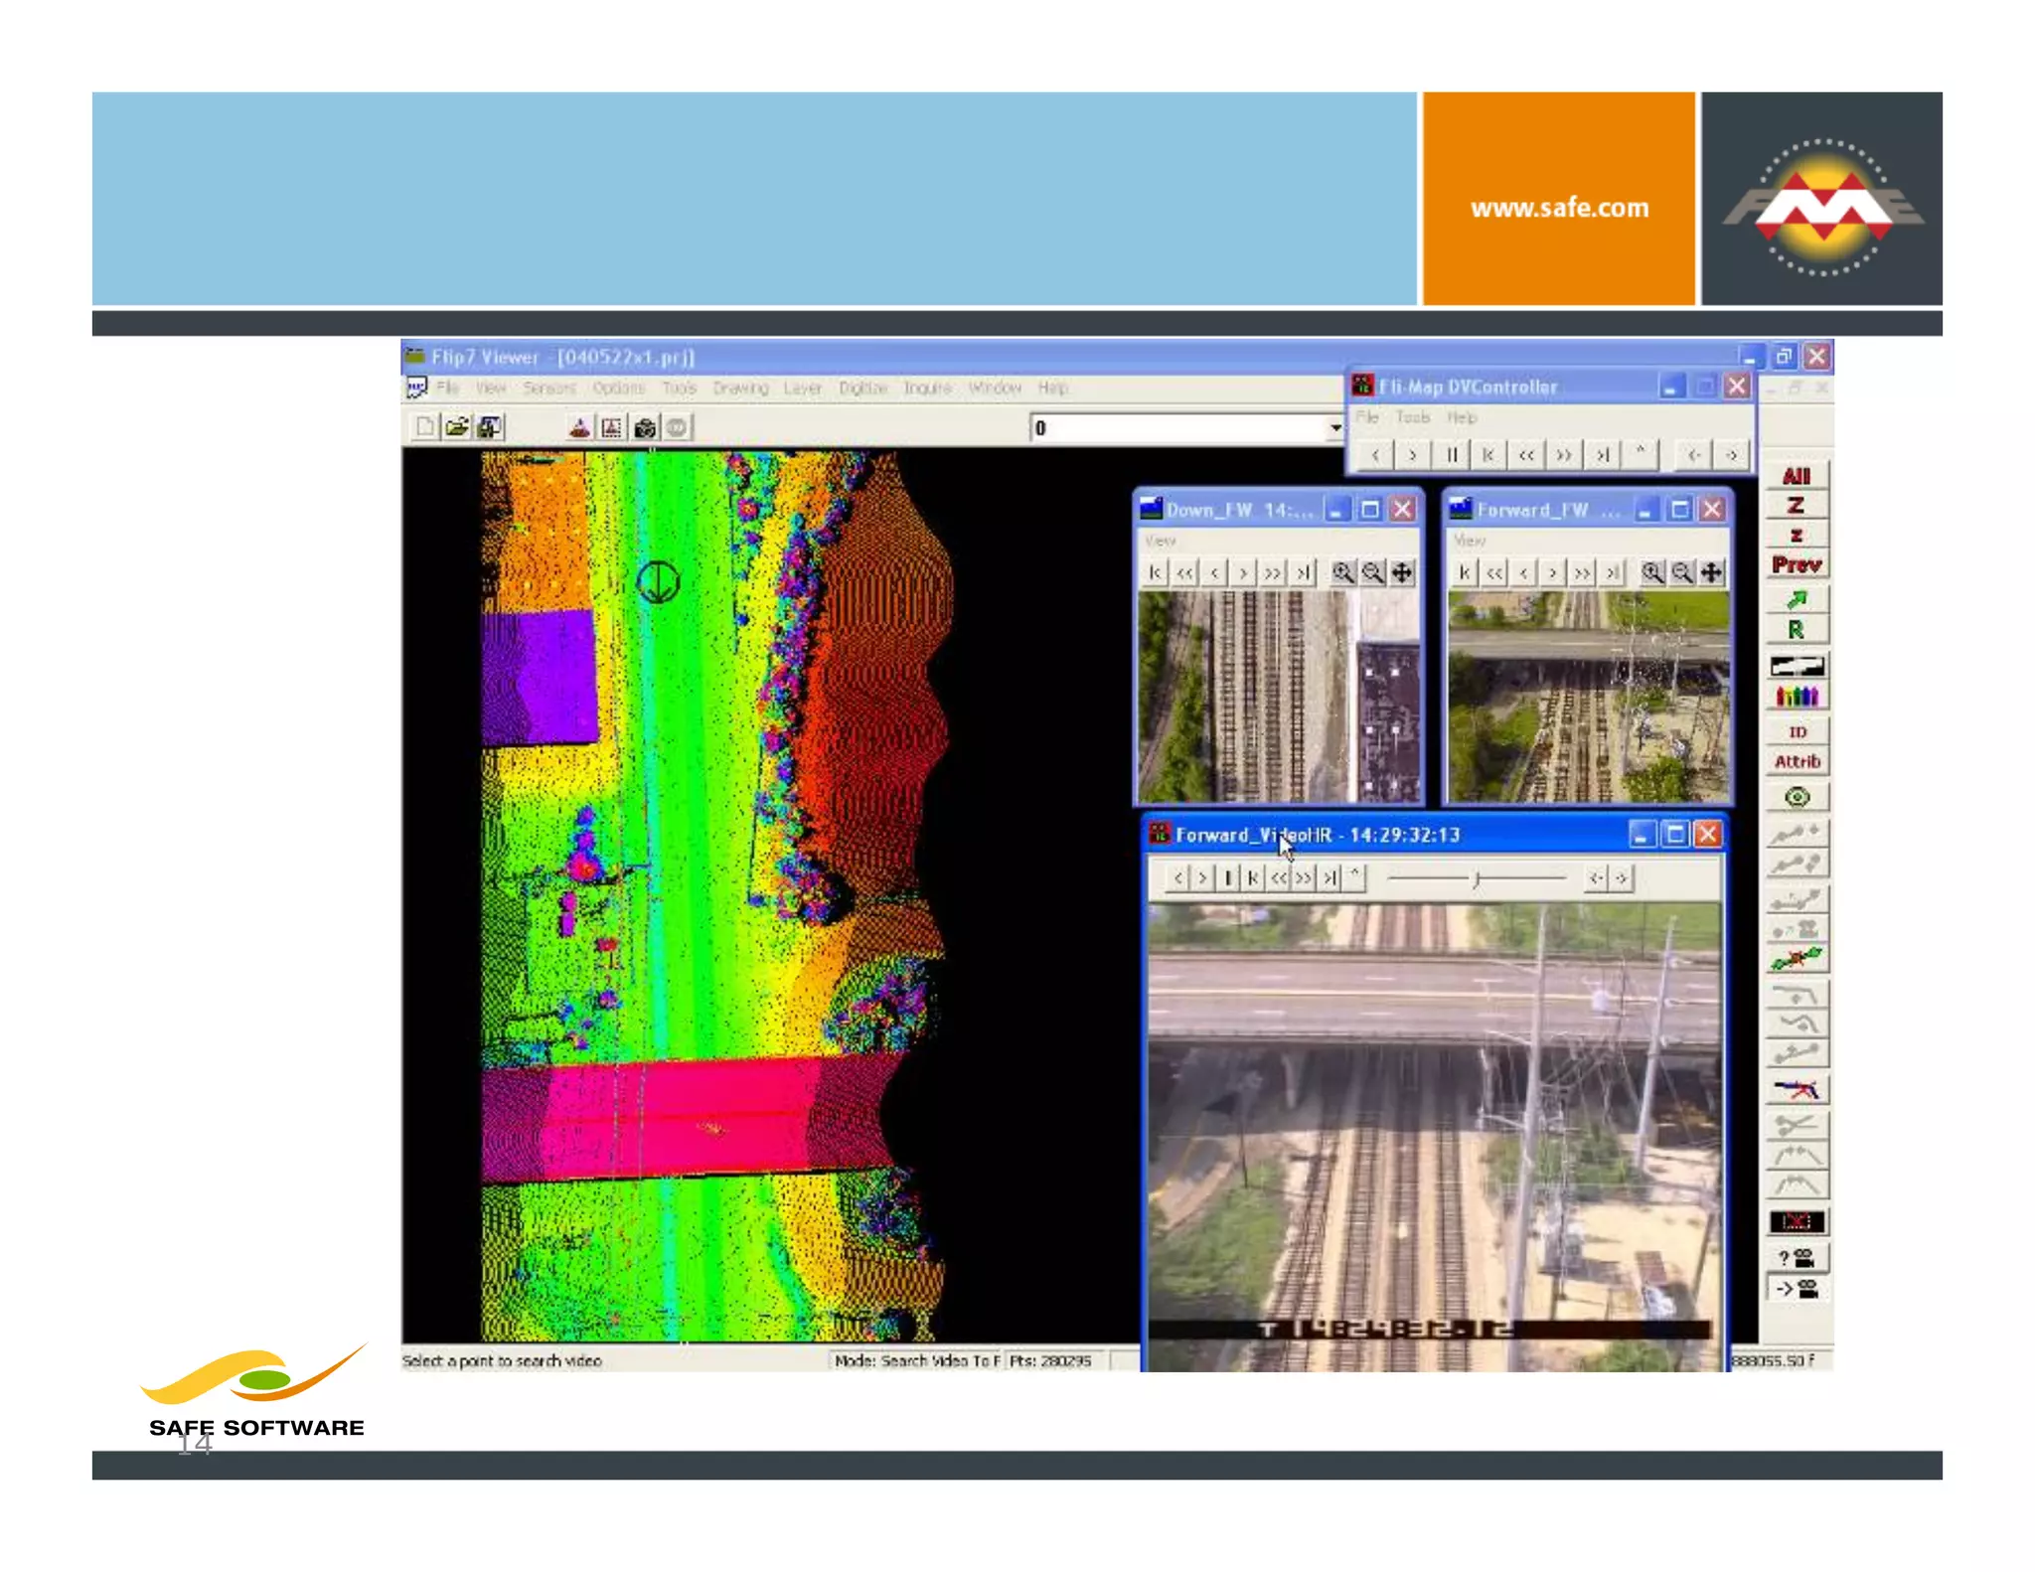
Task: Open the colored crayons palette icon
Action: click(x=1796, y=696)
